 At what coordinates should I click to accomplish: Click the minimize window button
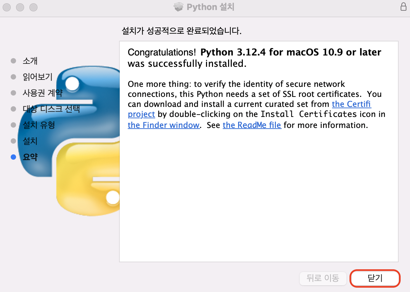coord(20,7)
